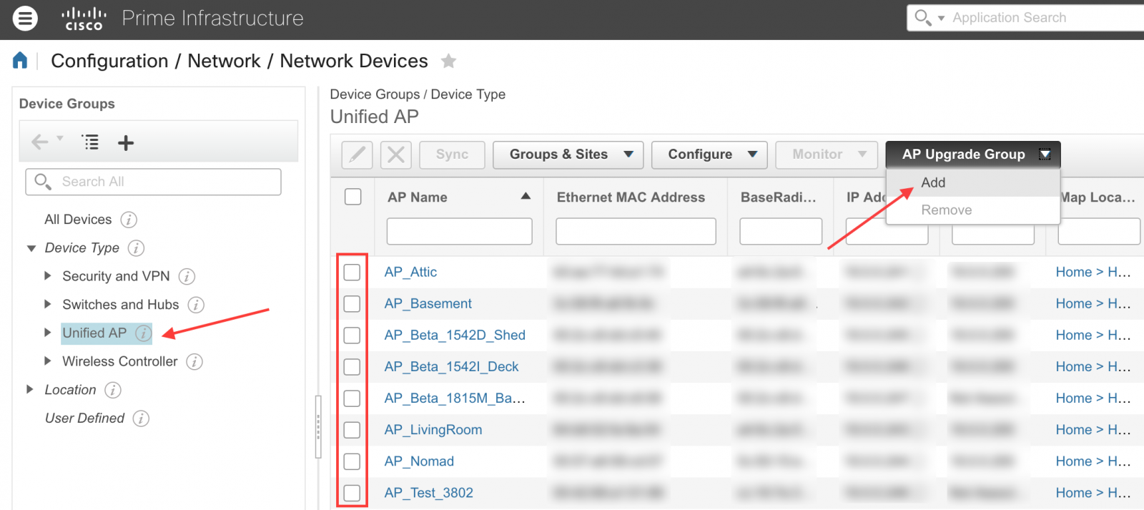Open the Monitor dropdown

click(826, 155)
